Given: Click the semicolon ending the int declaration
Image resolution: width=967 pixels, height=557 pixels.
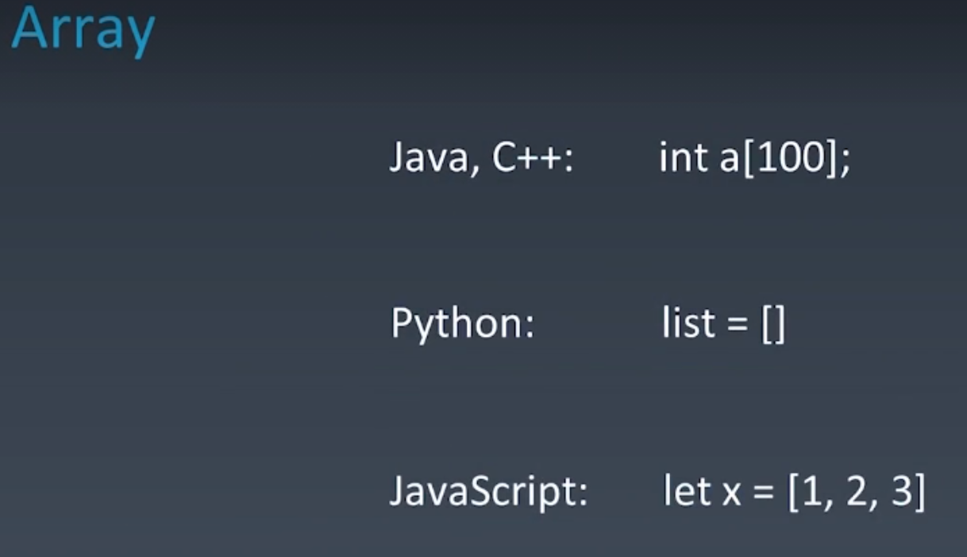Looking at the screenshot, I should pyautogui.click(x=844, y=164).
